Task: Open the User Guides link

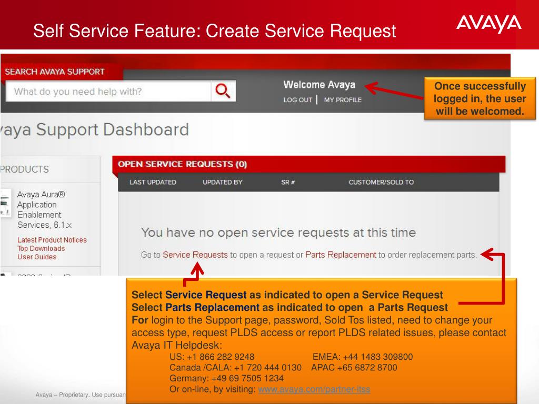Action: coord(37,257)
